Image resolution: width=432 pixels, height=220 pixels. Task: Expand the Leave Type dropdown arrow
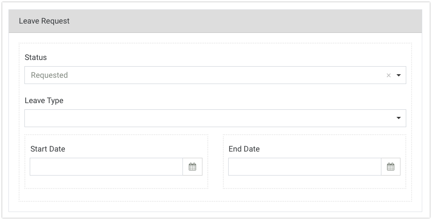pyautogui.click(x=398, y=118)
